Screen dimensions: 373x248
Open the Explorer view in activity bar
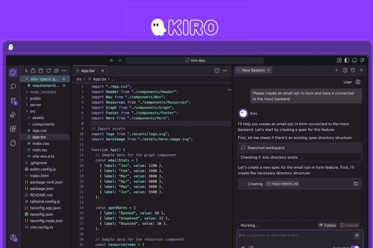tap(13, 72)
